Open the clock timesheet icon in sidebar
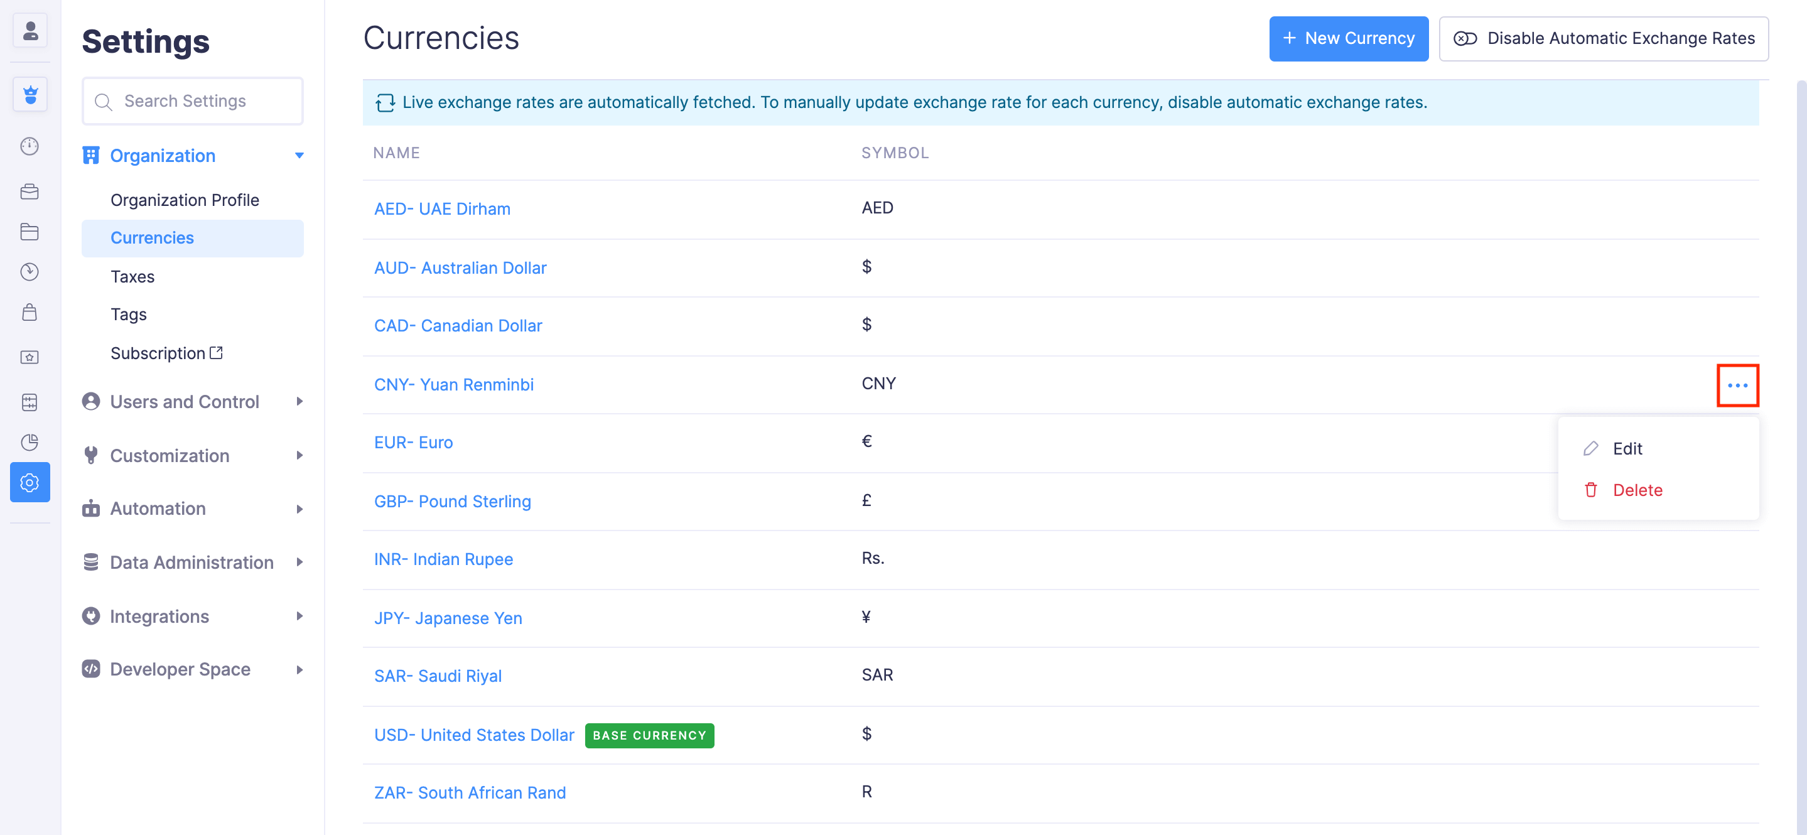Screen dimensions: 1807x835 (x=30, y=272)
